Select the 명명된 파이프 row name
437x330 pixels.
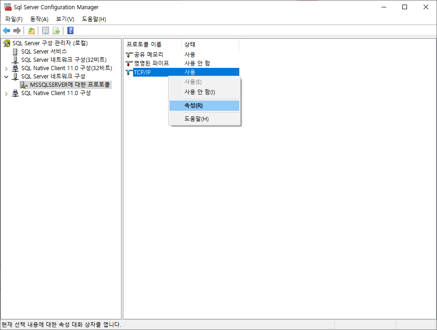point(152,63)
